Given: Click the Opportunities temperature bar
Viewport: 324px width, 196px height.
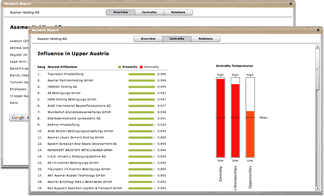Looking at the screenshot, I should pyautogui.click(x=250, y=117).
